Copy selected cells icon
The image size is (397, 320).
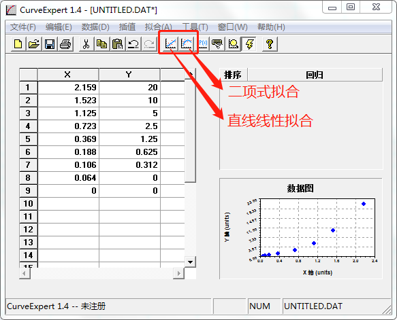[x=101, y=44]
